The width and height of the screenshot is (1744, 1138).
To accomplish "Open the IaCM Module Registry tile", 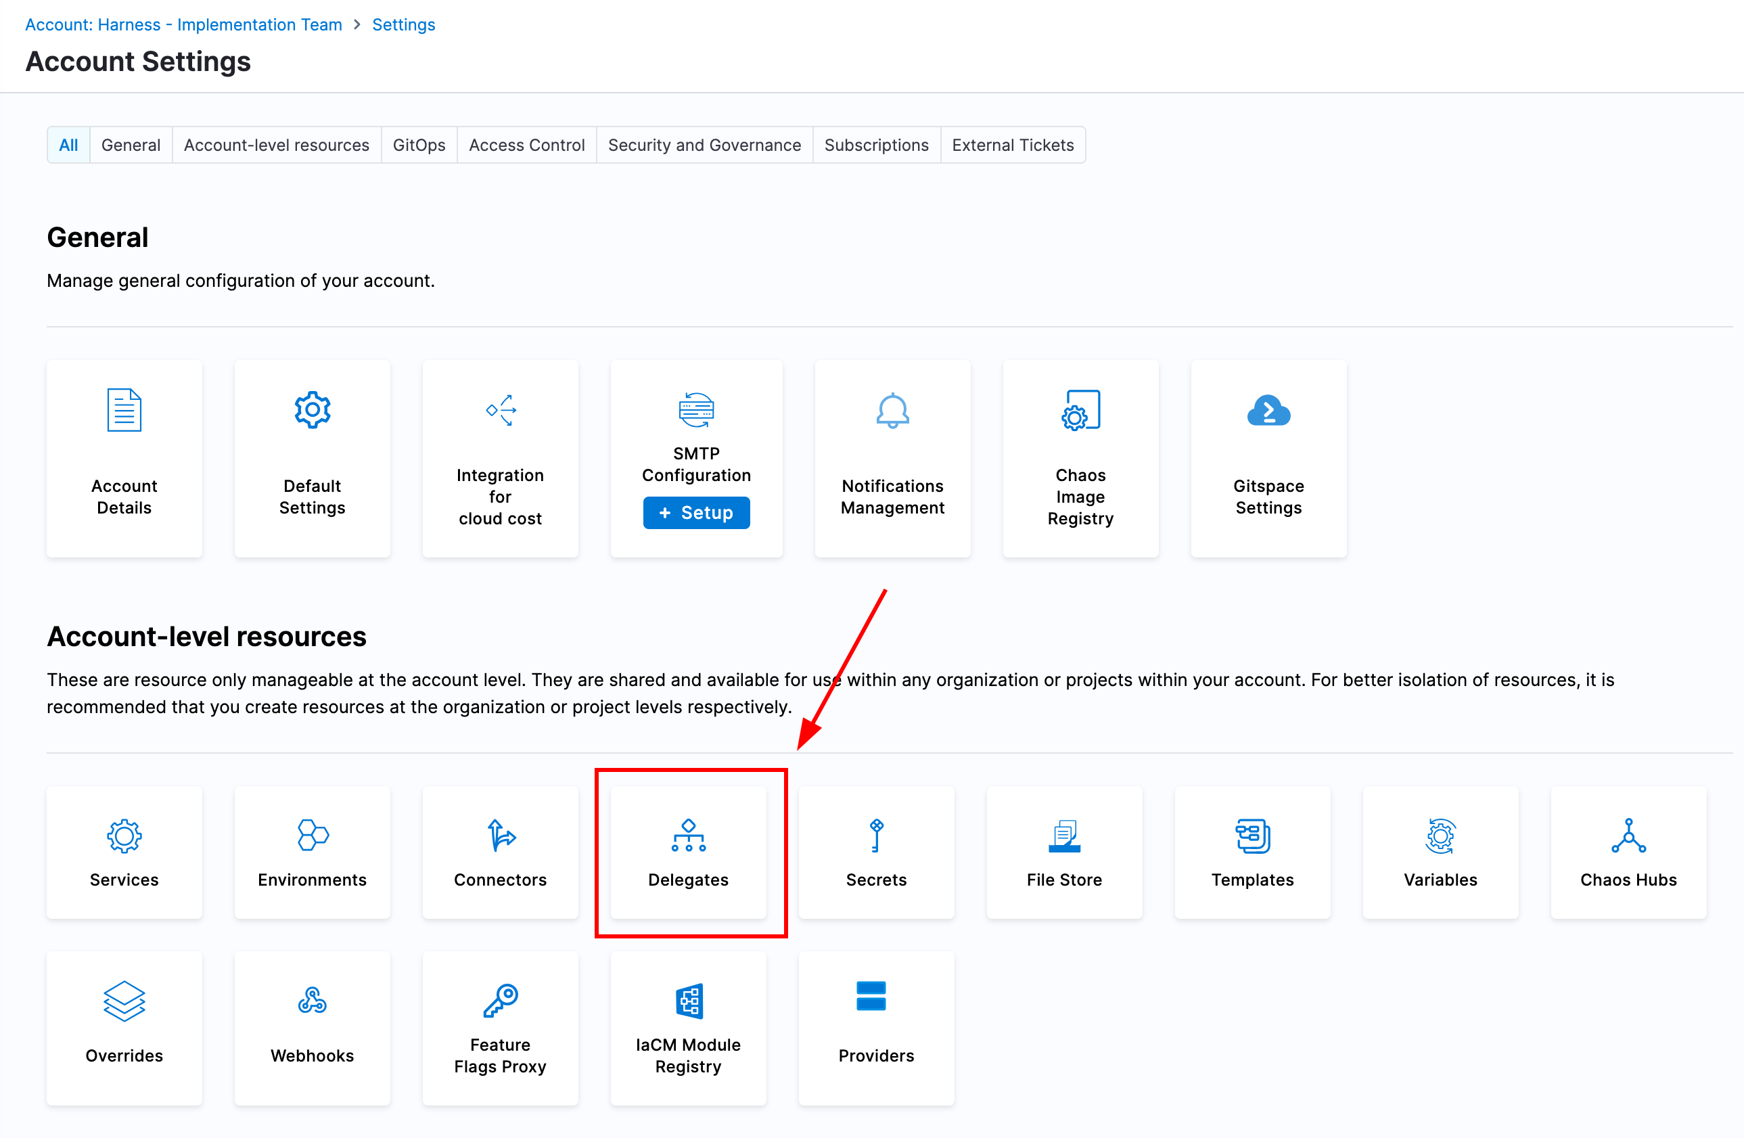I will (x=688, y=1029).
